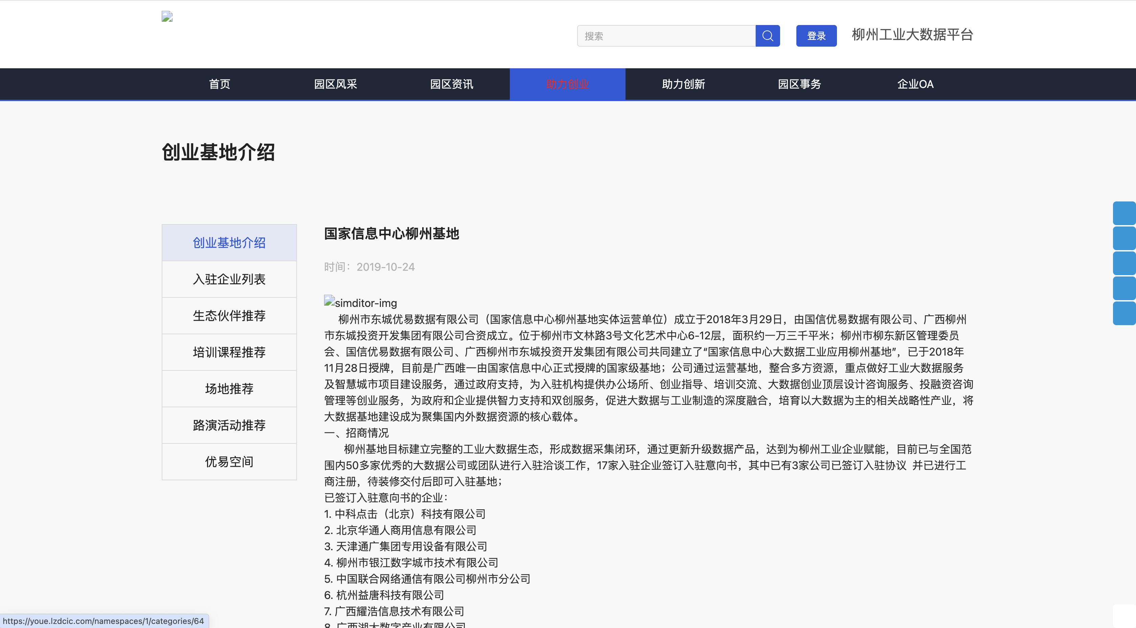Click the line 已签订入驻意向书的企业：
Screen dimensions: 1136x628
point(386,498)
